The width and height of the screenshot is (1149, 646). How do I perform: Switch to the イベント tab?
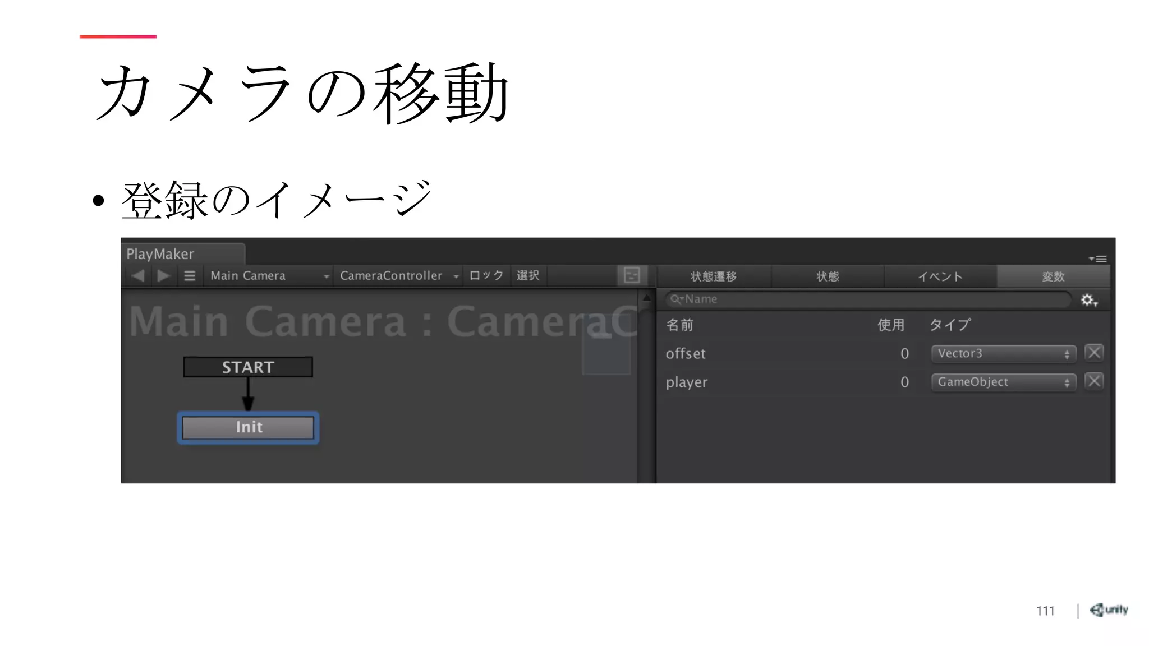pos(940,276)
